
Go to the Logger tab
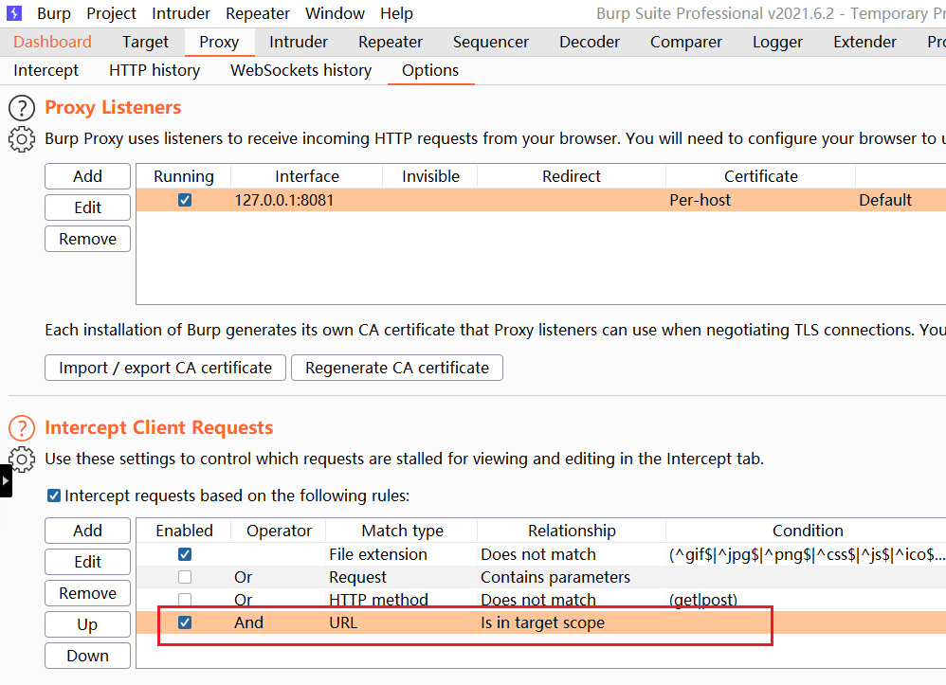[x=777, y=42]
